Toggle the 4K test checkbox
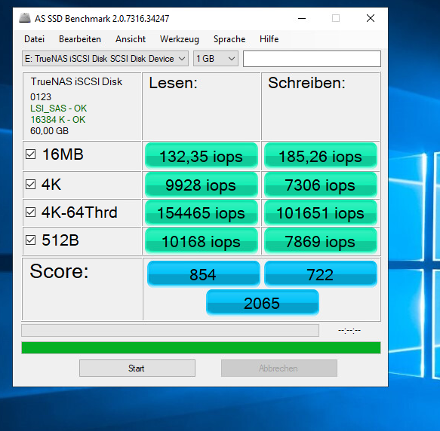 click(x=31, y=185)
